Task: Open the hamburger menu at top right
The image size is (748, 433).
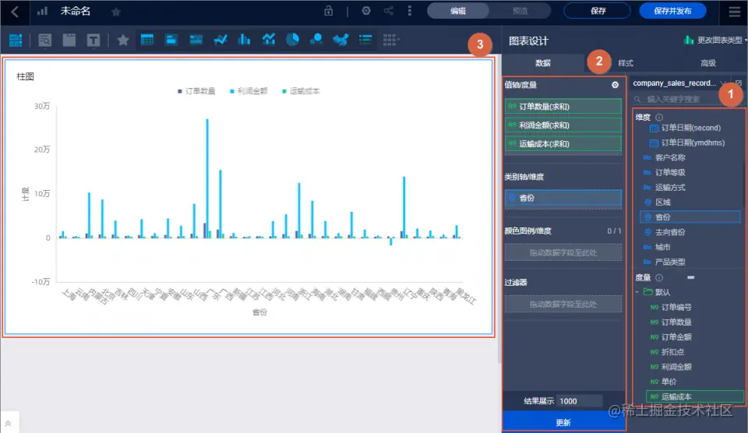Action: (x=735, y=12)
